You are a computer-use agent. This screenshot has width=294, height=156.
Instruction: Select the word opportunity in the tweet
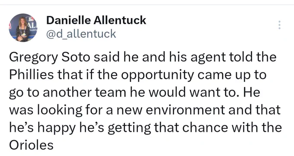[x=157, y=75]
